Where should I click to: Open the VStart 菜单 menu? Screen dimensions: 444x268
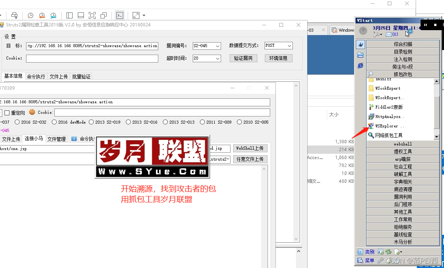point(366,260)
